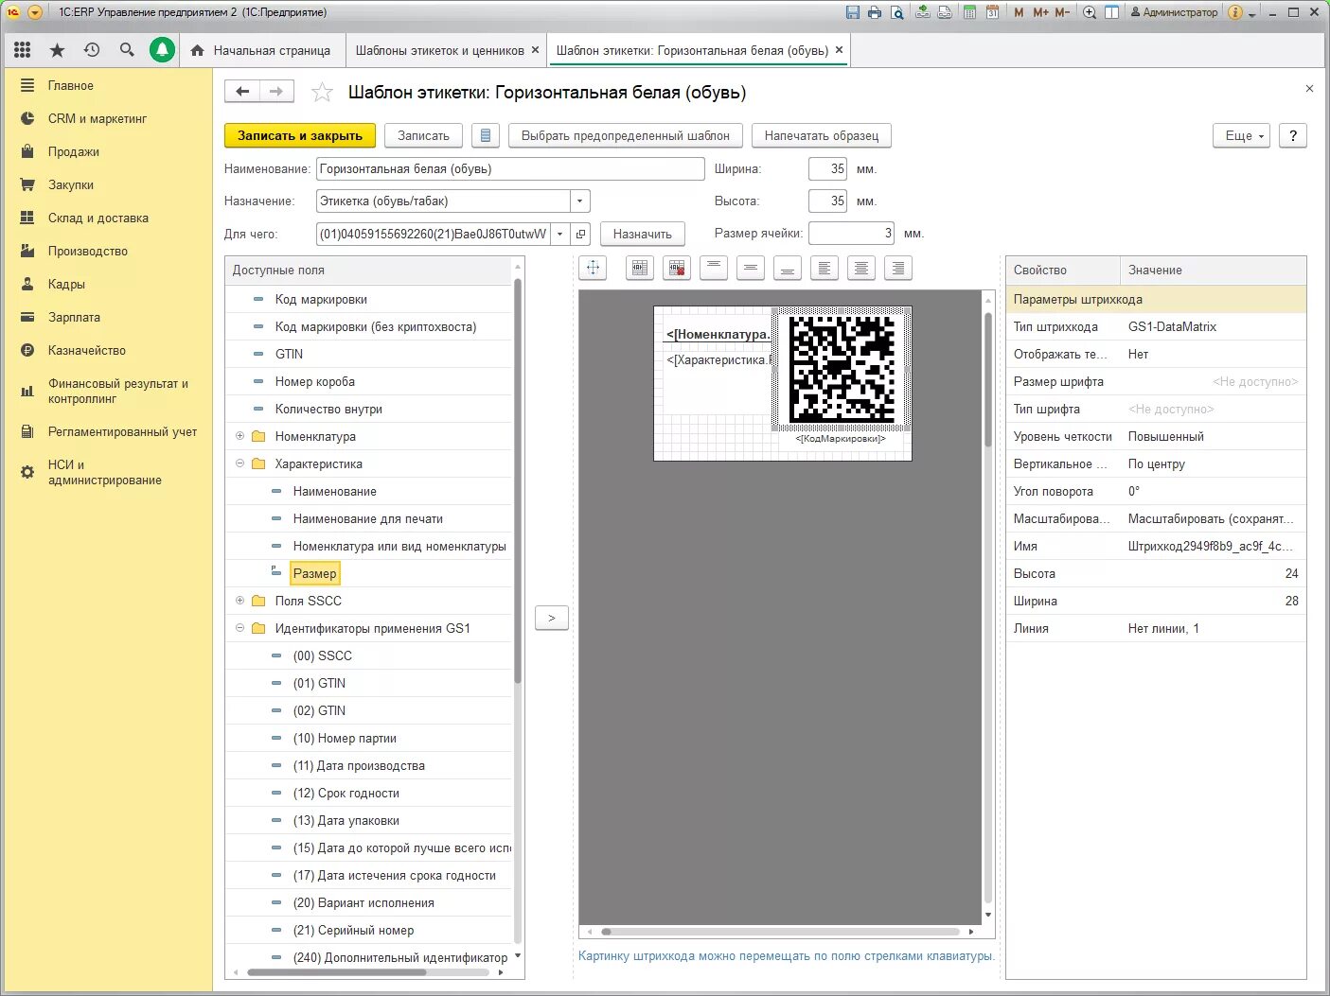Align text to top
Image resolution: width=1330 pixels, height=996 pixels.
[x=714, y=268]
